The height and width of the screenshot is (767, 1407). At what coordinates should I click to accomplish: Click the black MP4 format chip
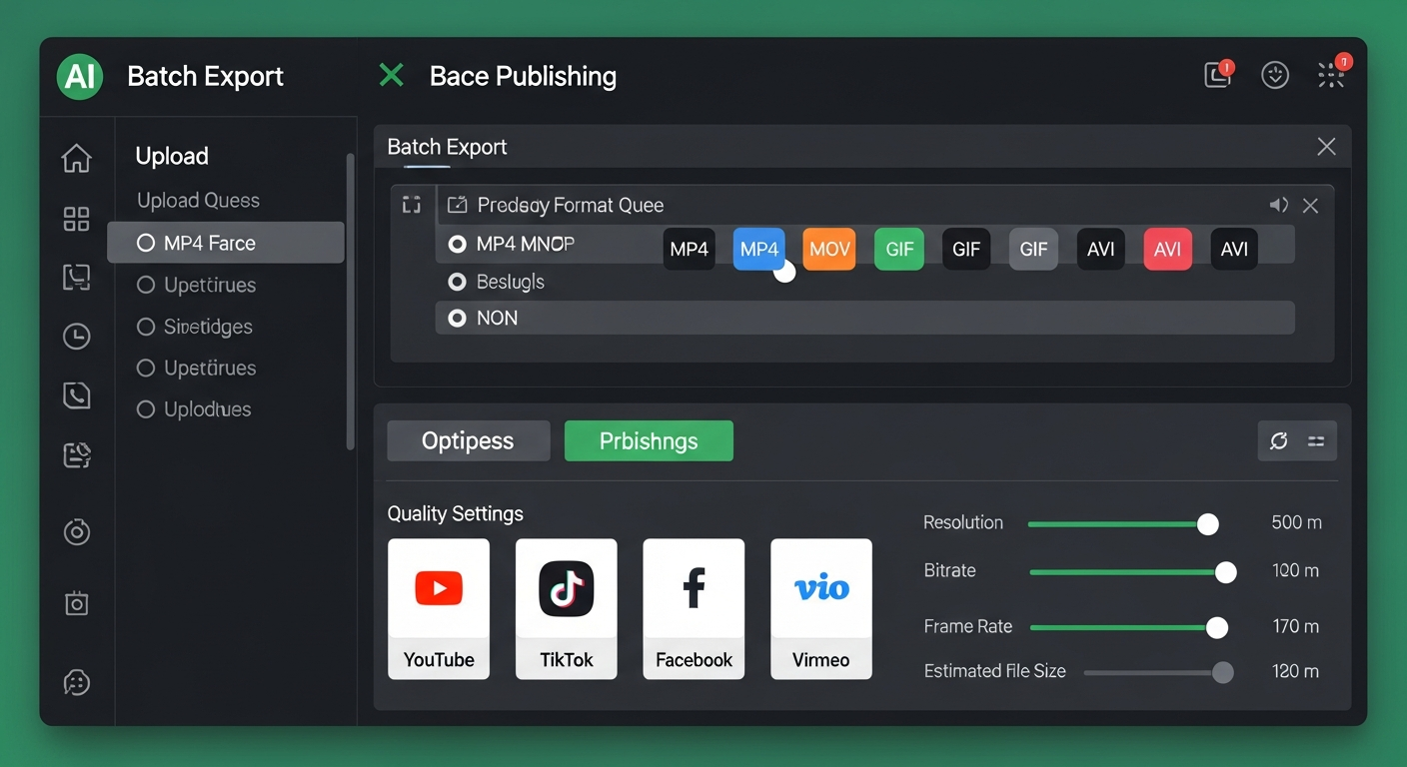click(x=690, y=249)
